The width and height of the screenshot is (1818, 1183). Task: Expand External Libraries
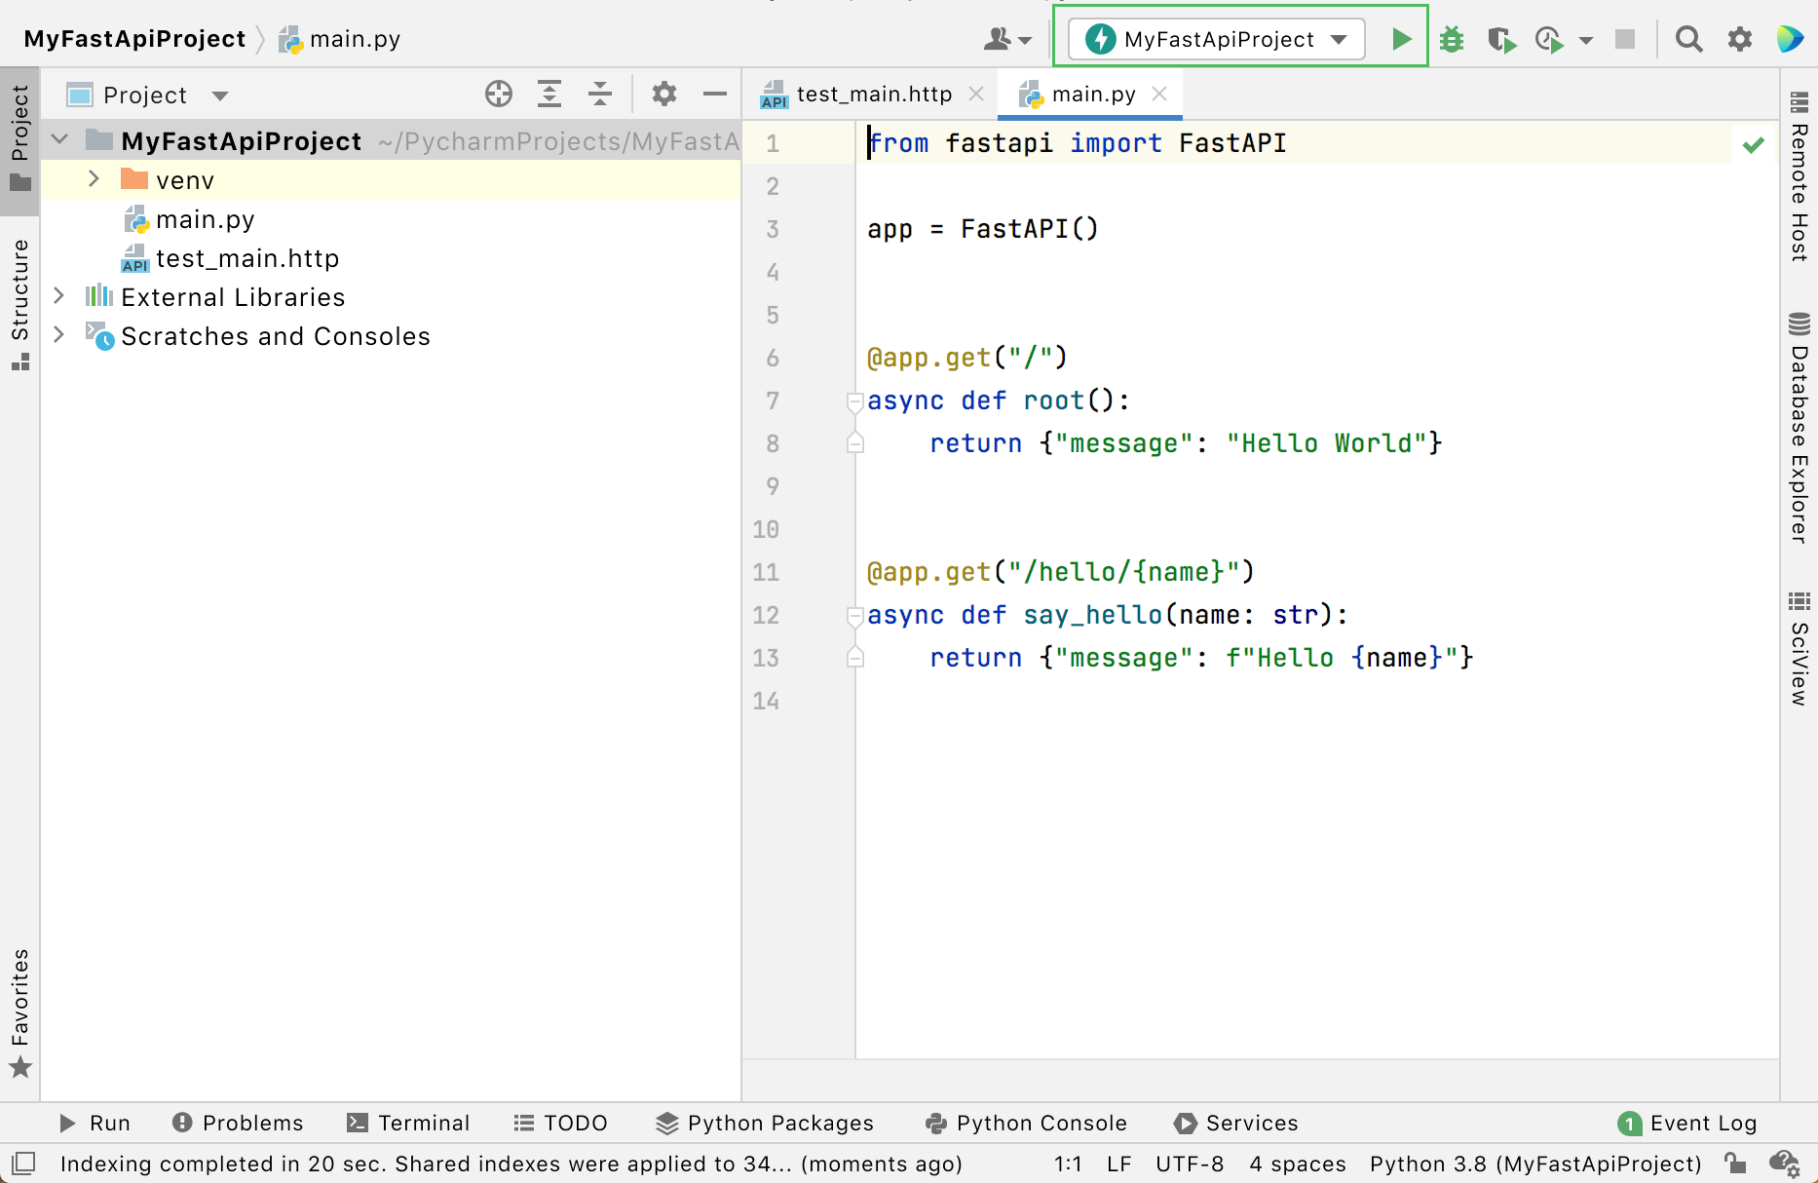[59, 296]
